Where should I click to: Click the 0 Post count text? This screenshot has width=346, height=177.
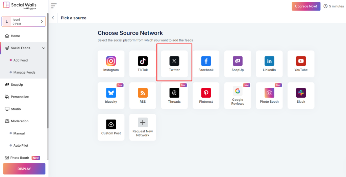(17, 24)
